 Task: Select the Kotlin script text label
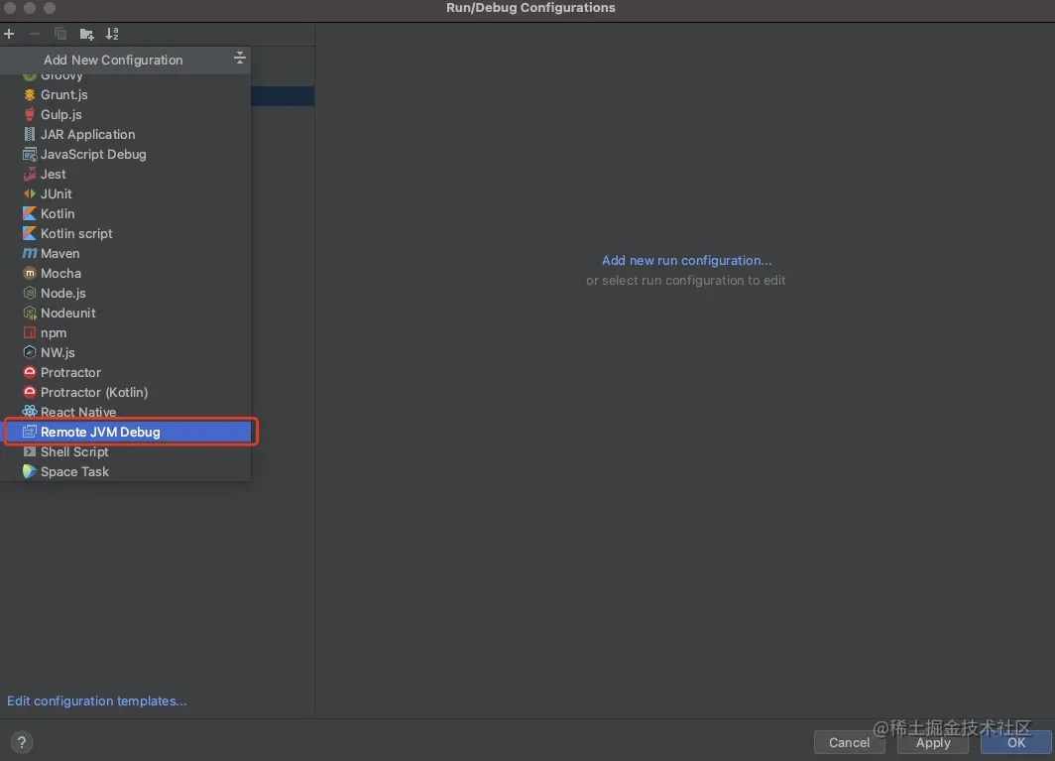coord(76,234)
